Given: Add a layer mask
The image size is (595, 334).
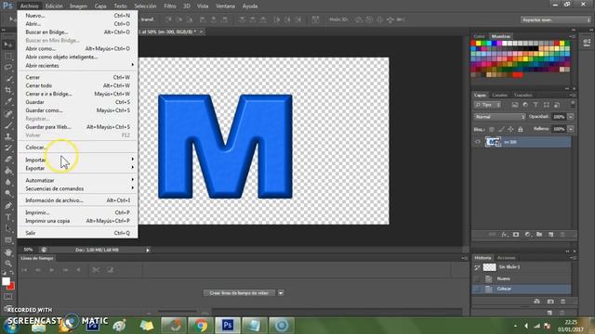Looking at the screenshot, I should [x=516, y=235].
